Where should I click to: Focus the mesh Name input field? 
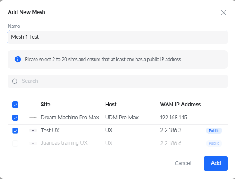[118, 37]
